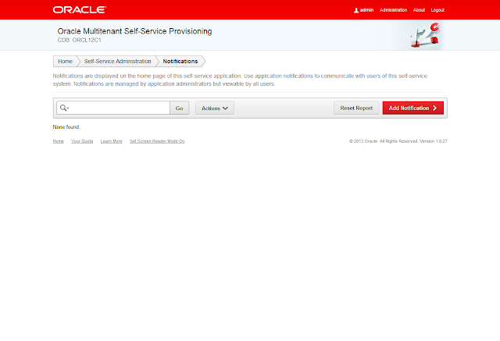Open the Learn More footer link
This screenshot has width=500, height=341.
tap(111, 141)
